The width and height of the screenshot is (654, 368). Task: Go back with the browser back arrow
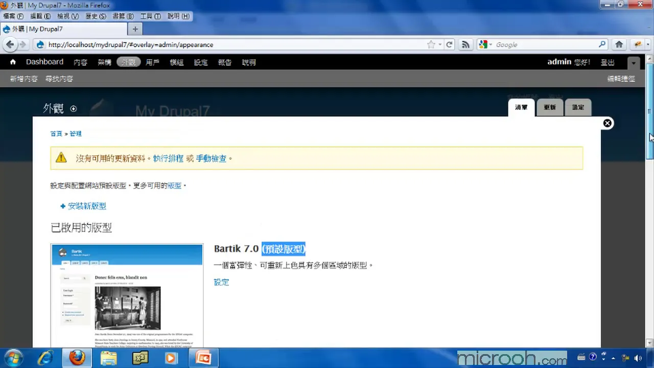(10, 44)
